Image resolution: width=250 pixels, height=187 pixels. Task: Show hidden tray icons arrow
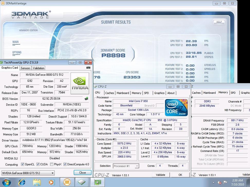[213, 182]
